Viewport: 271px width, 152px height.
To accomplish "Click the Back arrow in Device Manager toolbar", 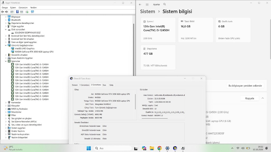I will [x=2, y=12].
